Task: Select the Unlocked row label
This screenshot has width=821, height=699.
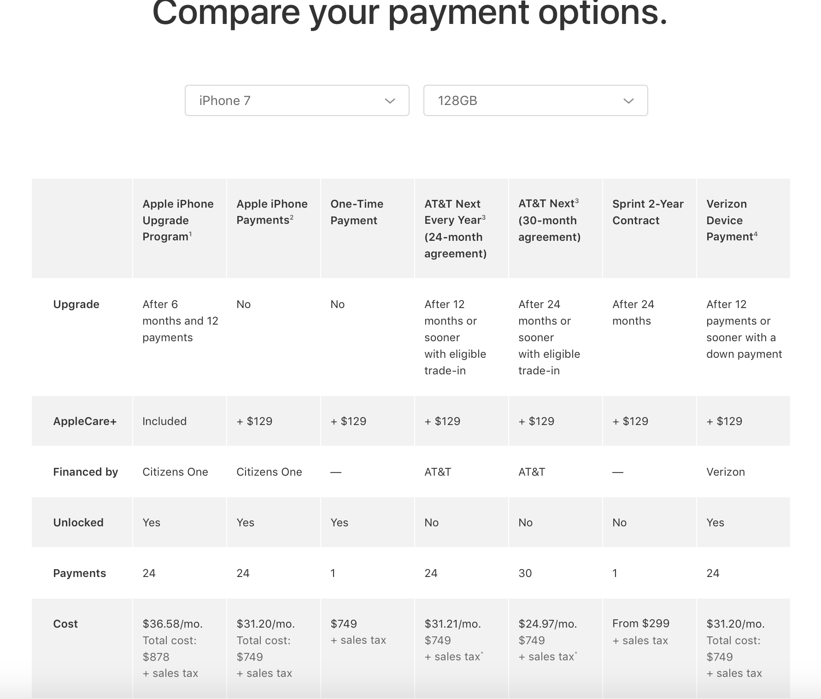Action: pyautogui.click(x=78, y=522)
